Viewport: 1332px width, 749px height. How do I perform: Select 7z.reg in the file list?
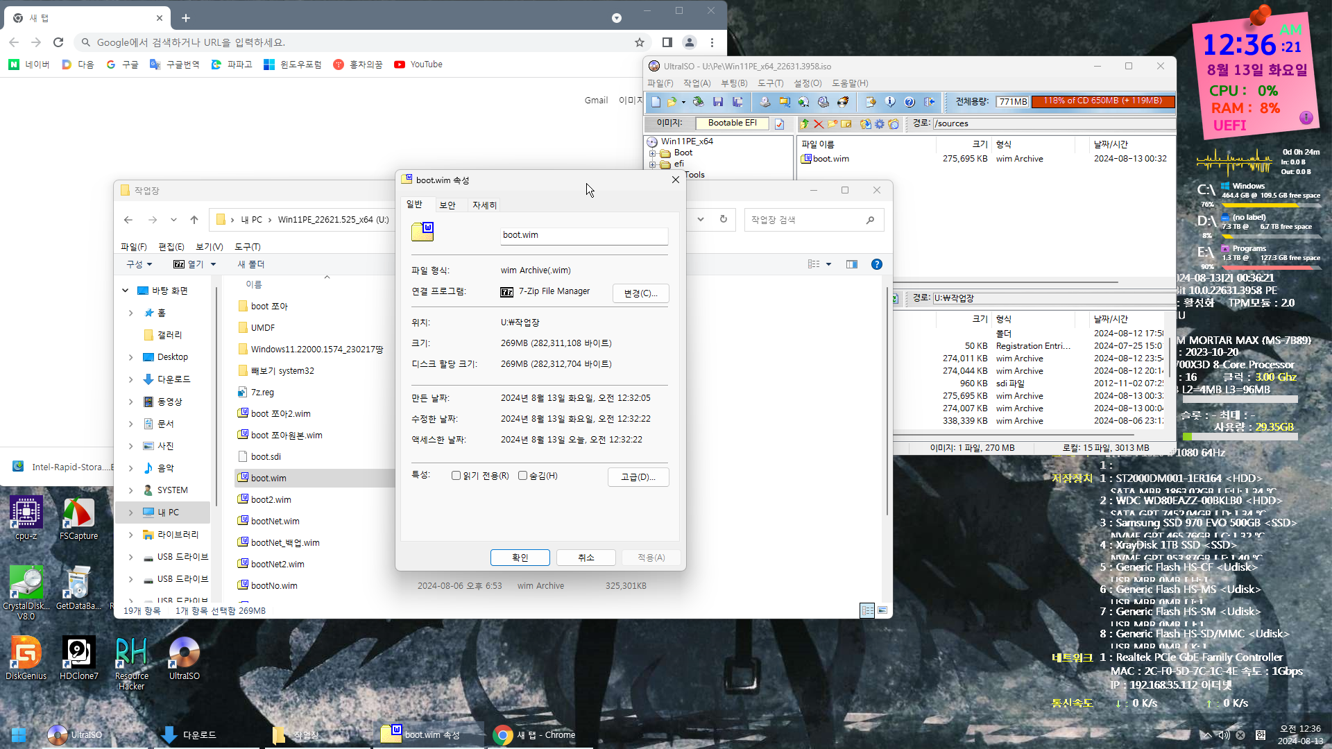262,393
